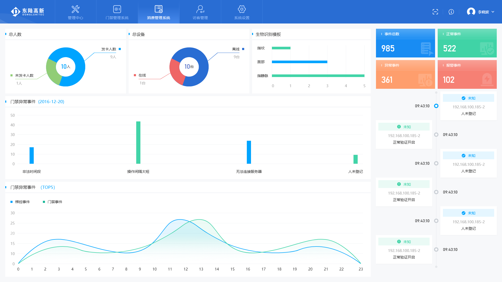Select the 门禁管理系统 tab label
This screenshot has height=282, width=502.
117,18
